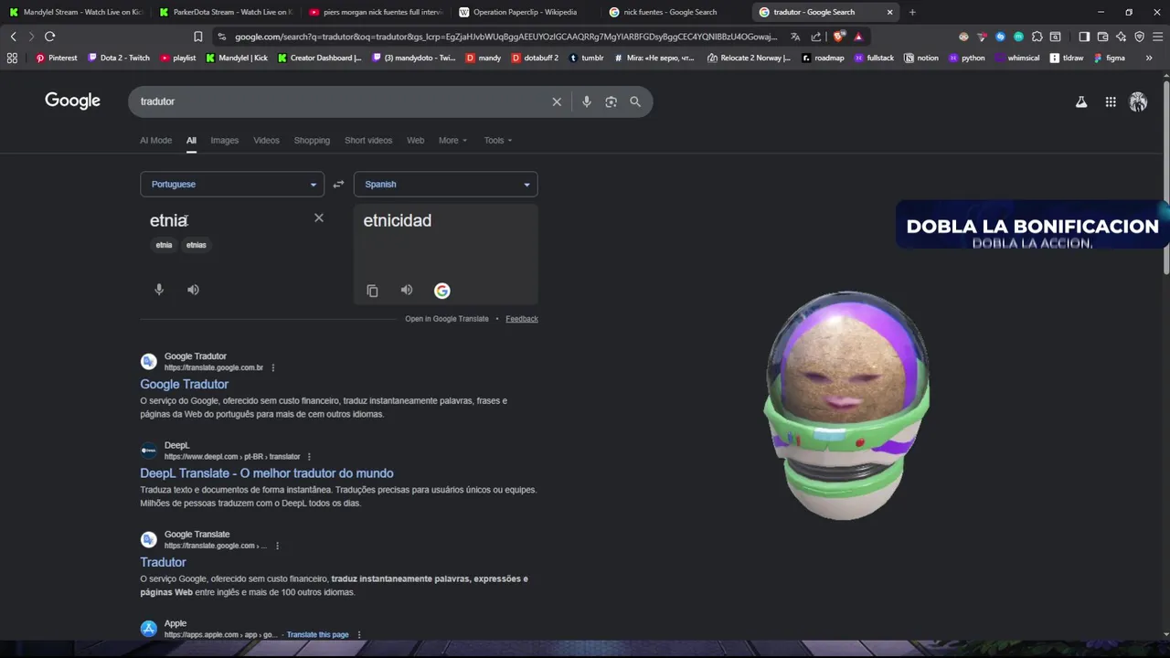Select the 'etnias' suggestion chip
Image resolution: width=1170 pixels, height=658 pixels.
point(197,245)
